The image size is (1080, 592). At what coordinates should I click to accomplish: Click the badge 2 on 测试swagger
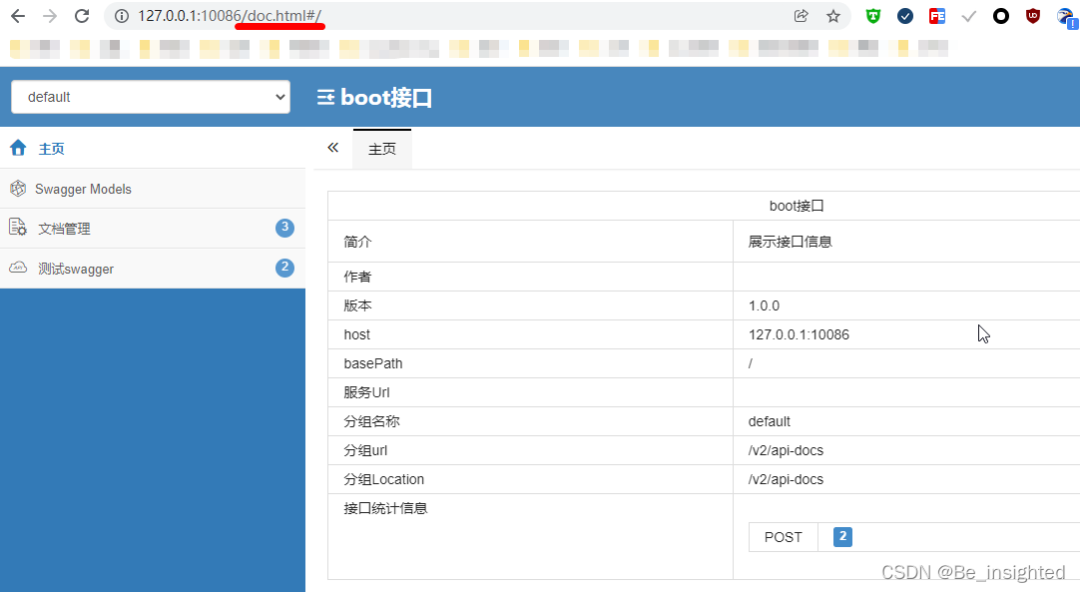(285, 268)
